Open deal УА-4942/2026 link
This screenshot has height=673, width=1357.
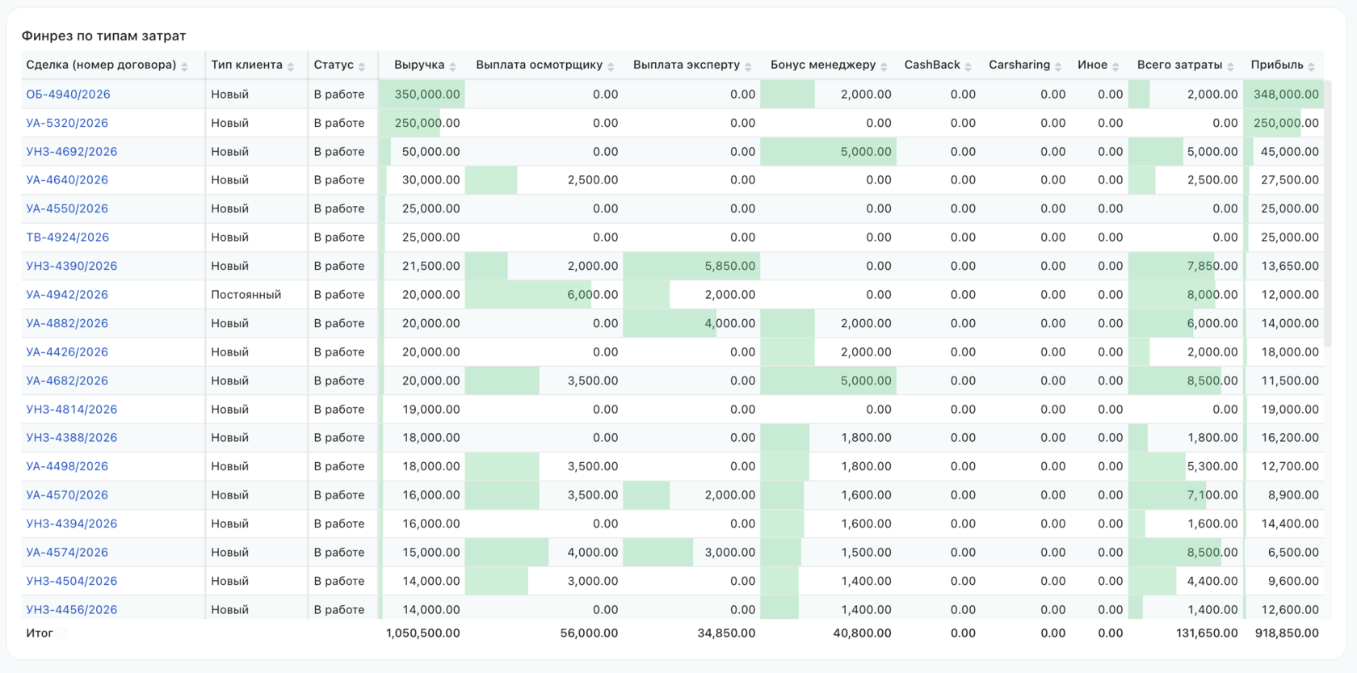pos(67,295)
